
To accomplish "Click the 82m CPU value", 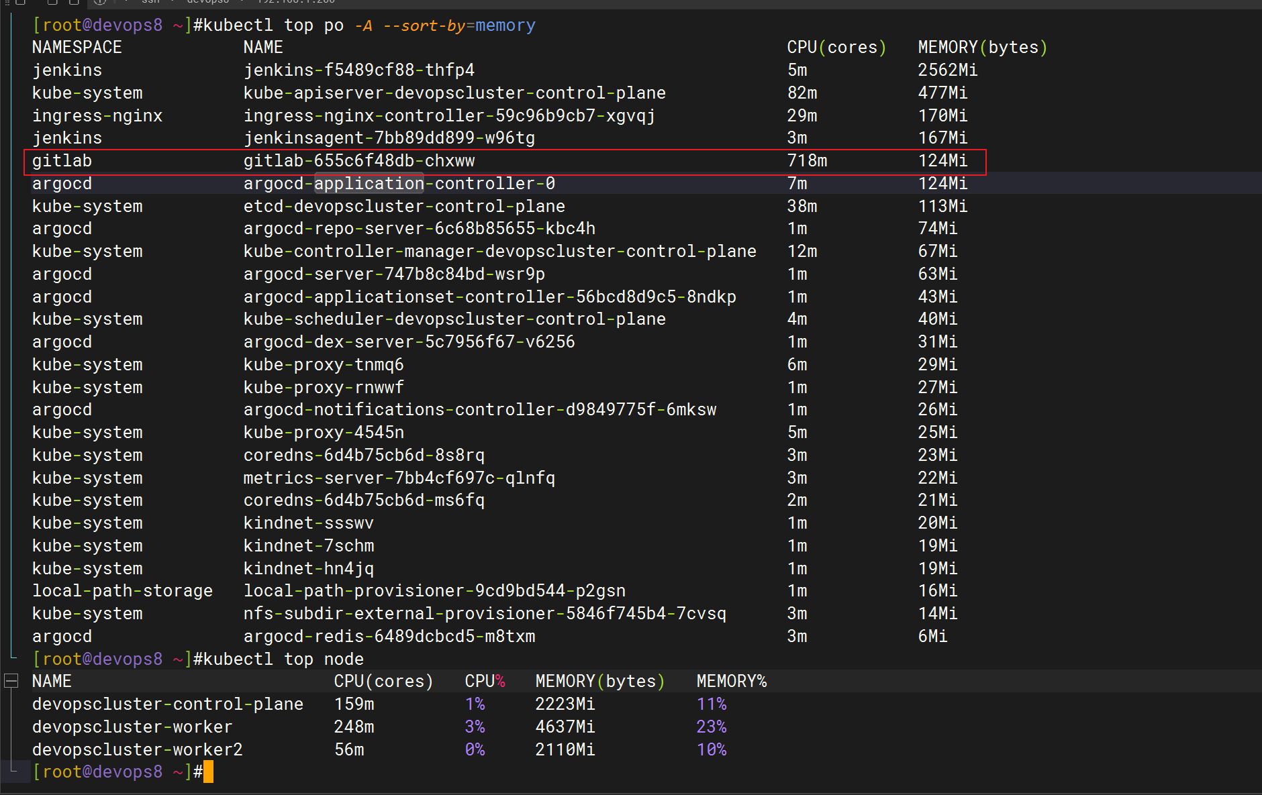I will coord(802,93).
